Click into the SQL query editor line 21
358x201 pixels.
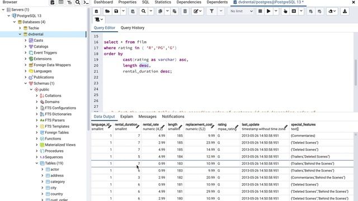(147, 71)
